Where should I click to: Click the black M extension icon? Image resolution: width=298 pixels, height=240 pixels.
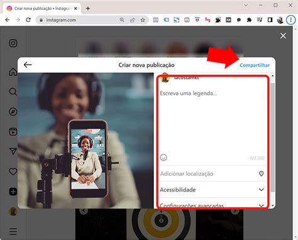[x=228, y=20]
